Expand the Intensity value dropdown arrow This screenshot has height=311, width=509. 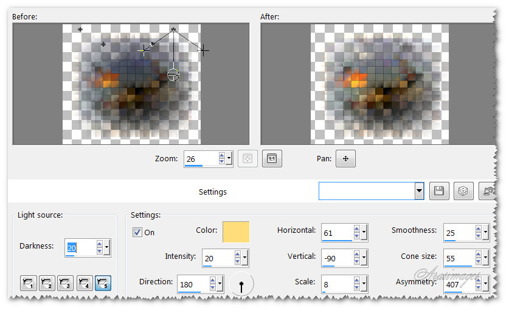click(245, 258)
